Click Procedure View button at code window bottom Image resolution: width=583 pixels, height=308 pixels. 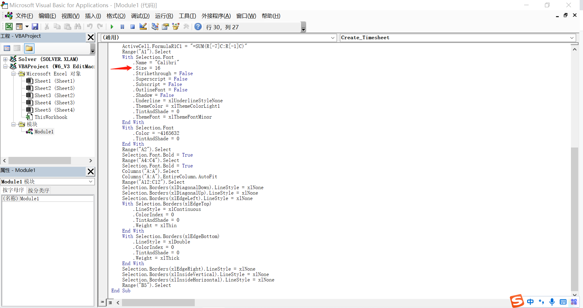(x=102, y=302)
